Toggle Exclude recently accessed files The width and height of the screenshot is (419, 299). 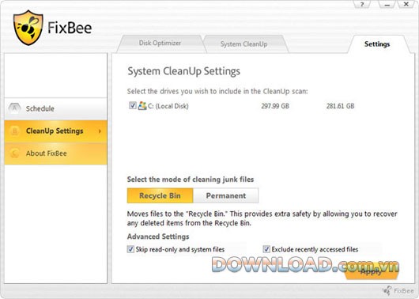tap(266, 249)
